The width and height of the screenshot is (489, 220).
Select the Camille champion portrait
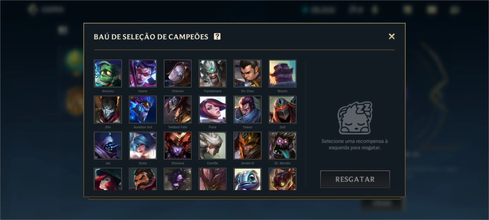point(213,146)
